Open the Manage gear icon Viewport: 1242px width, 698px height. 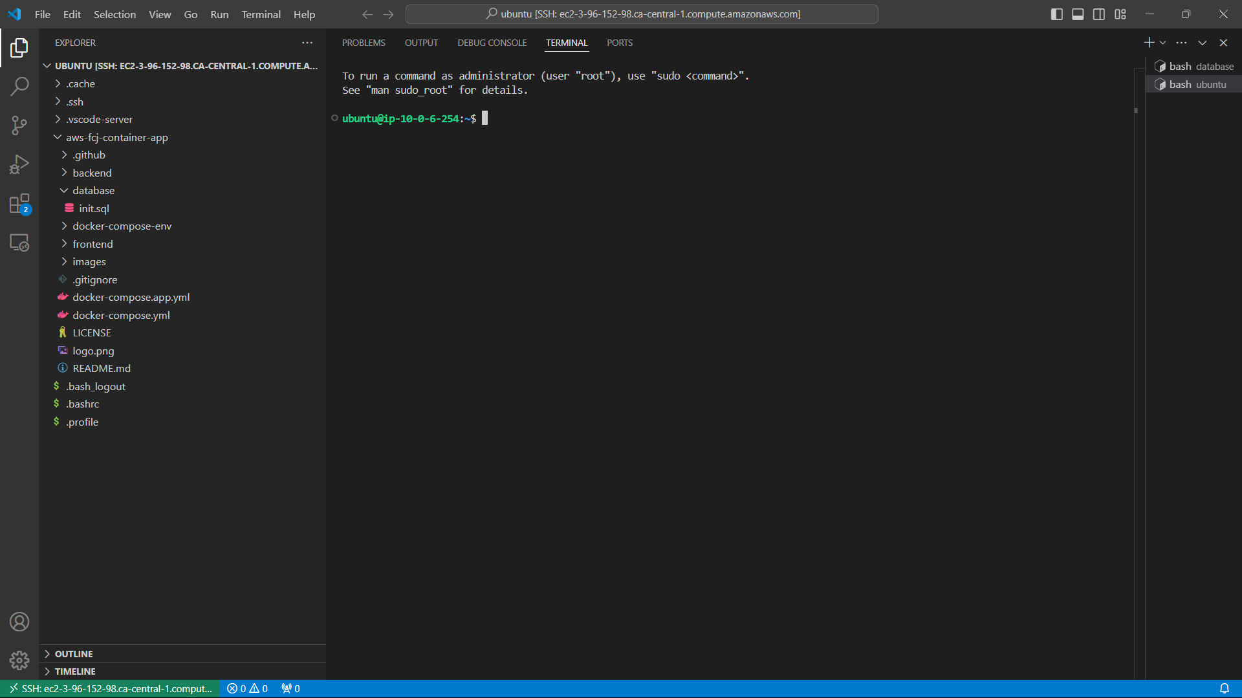click(x=19, y=660)
